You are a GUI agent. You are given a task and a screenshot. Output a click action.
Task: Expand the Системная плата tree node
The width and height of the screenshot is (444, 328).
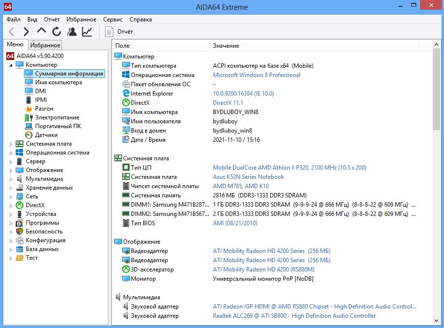click(x=11, y=144)
